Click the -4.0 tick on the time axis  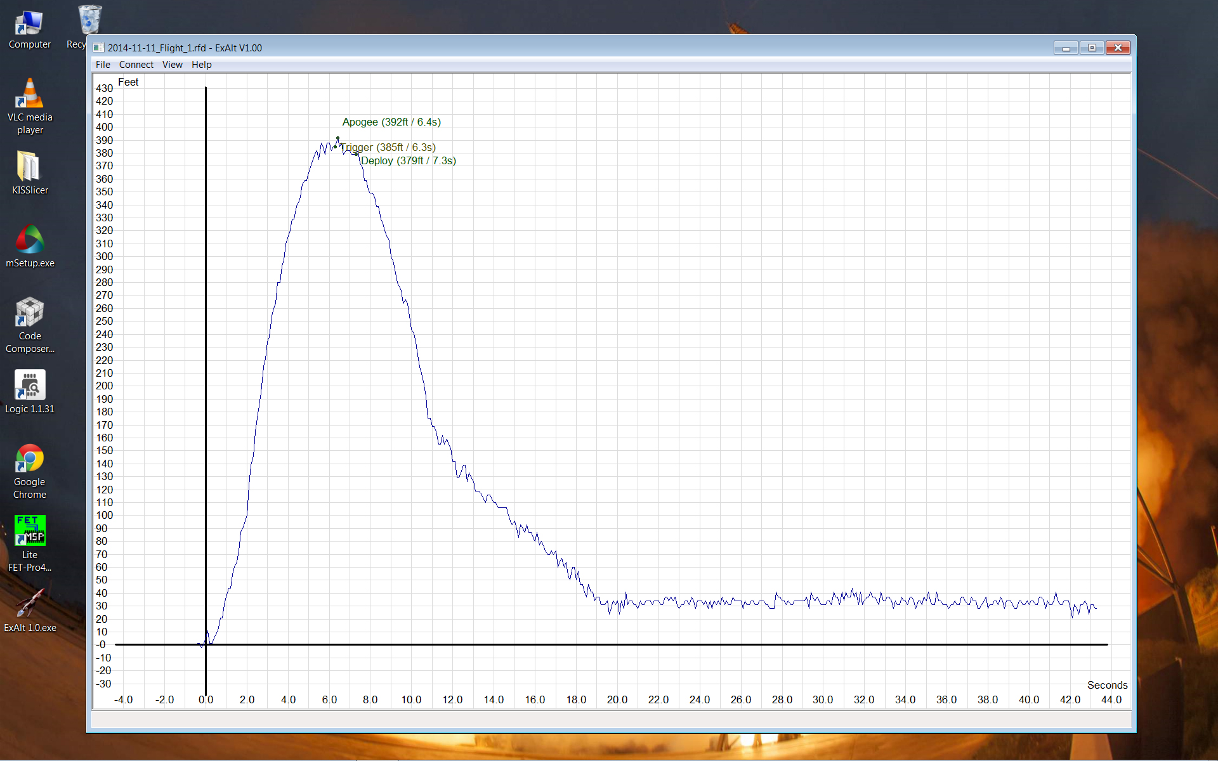pyautogui.click(x=123, y=699)
